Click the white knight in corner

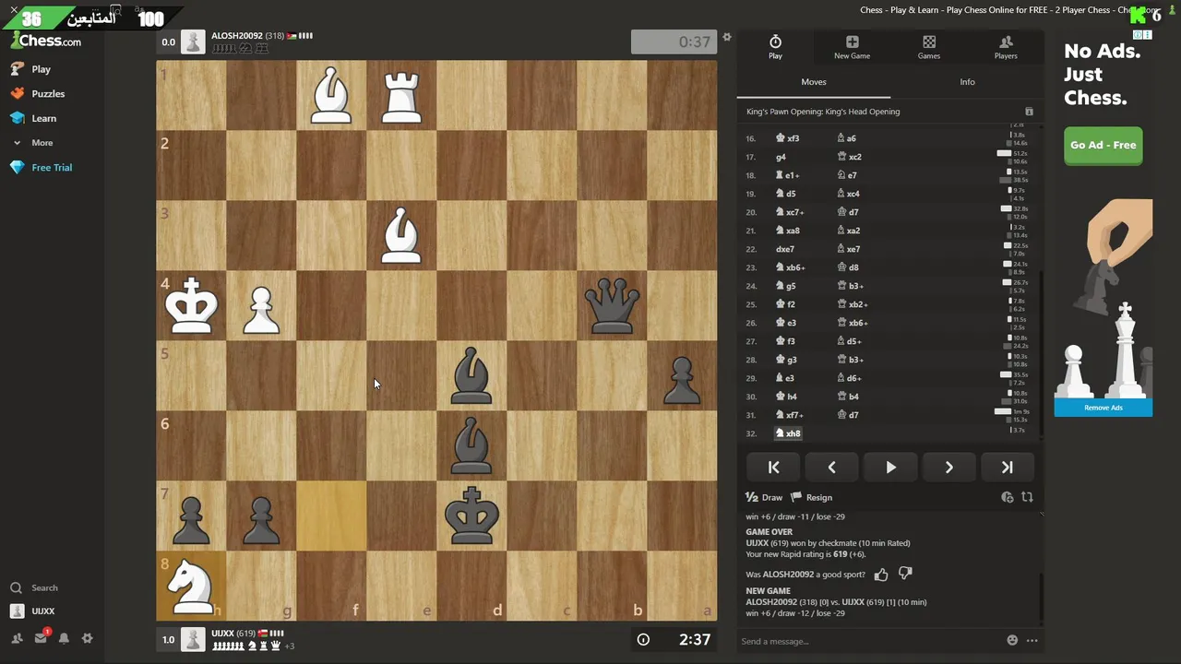[x=191, y=586]
